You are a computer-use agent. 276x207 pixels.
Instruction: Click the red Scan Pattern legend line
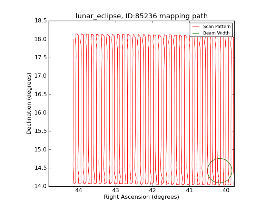point(196,27)
